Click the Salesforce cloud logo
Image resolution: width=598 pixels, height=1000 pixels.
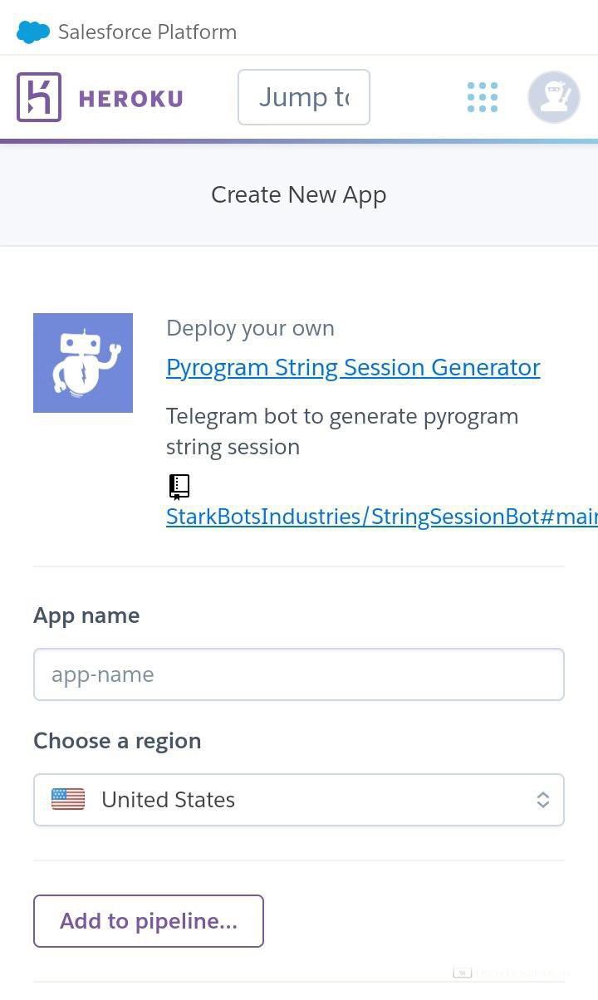[x=33, y=32]
